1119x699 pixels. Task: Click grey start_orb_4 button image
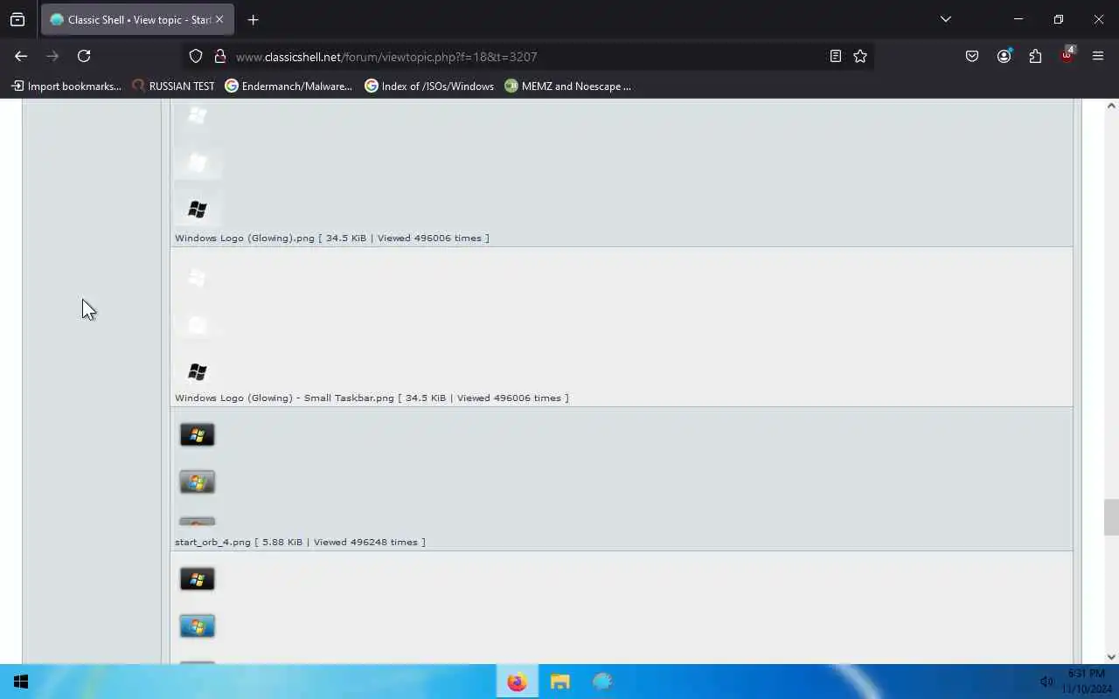198,482
